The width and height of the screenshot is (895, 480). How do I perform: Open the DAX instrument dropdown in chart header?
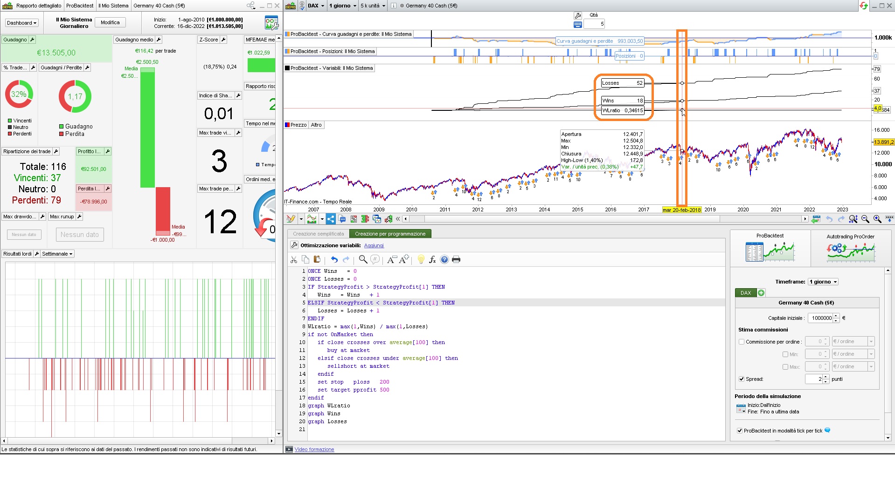coord(316,6)
